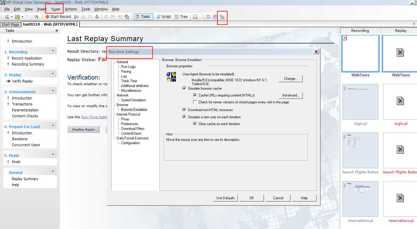Collapse thumbnail panel using top-right arrow
Screen dimensions: 417x229
[x=414, y=24]
